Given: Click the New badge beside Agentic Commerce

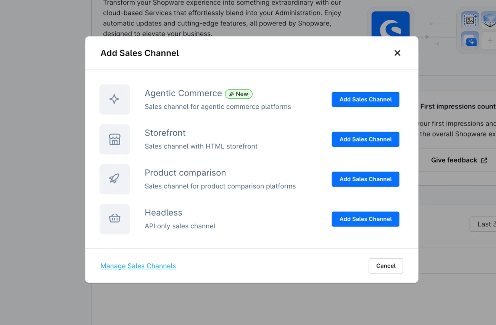Looking at the screenshot, I should (238, 94).
